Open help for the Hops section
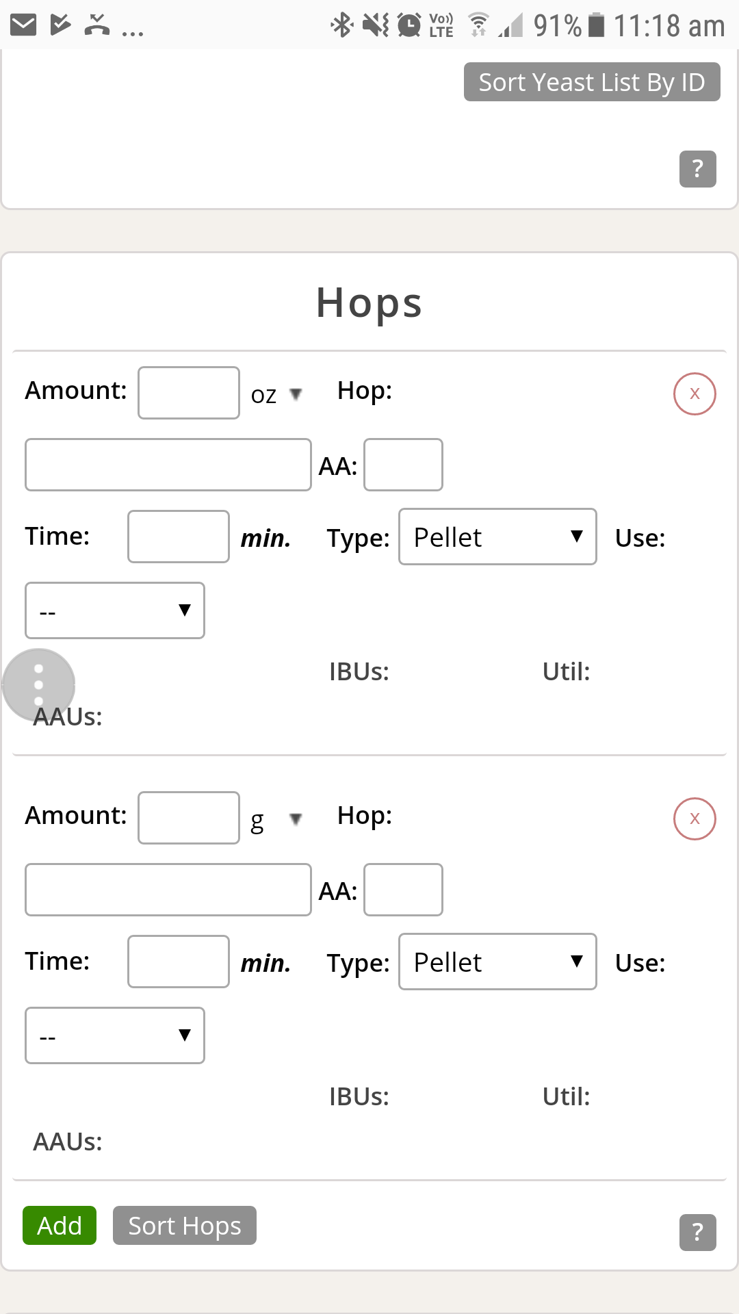Viewport: 739px width, 1314px height. [x=697, y=1232]
